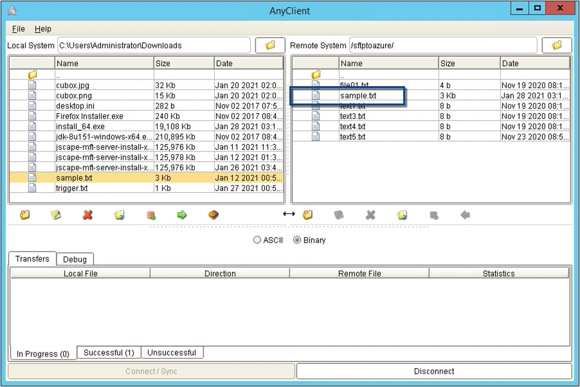Open the File menu
This screenshot has height=387, width=580.
tap(17, 29)
